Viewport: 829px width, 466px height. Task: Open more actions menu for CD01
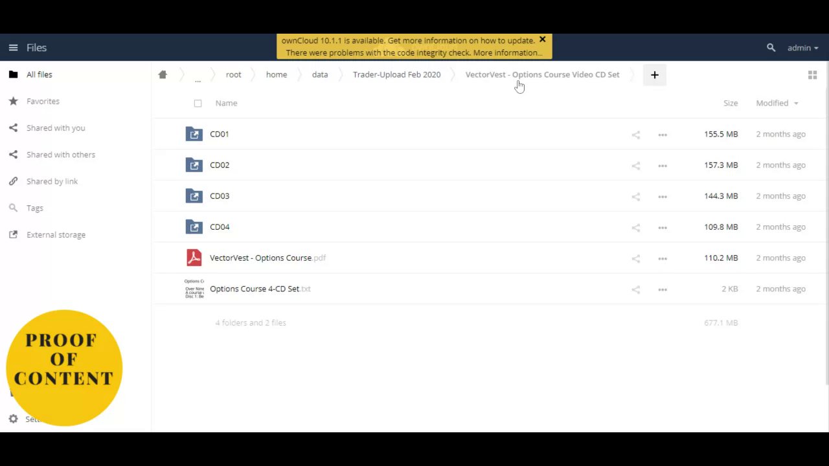pyautogui.click(x=662, y=135)
